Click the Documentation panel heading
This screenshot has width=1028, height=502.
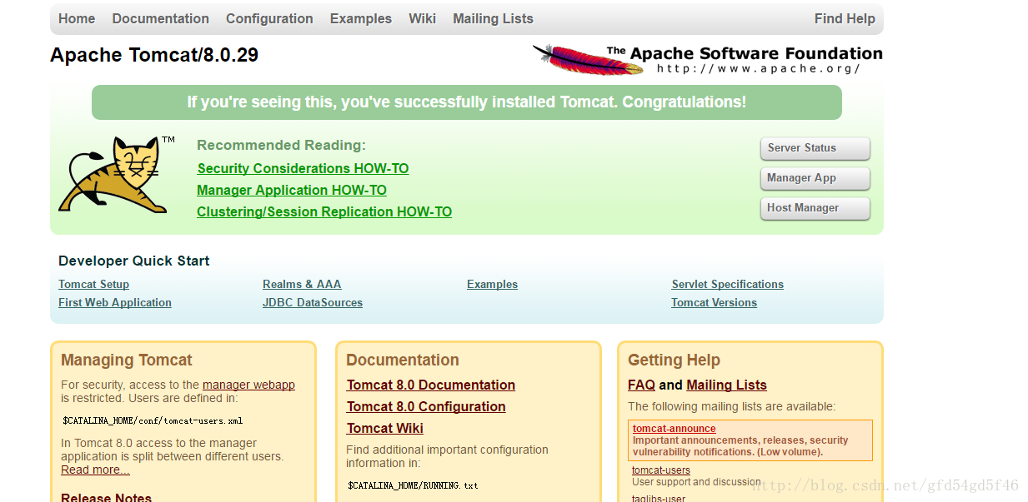[403, 360]
